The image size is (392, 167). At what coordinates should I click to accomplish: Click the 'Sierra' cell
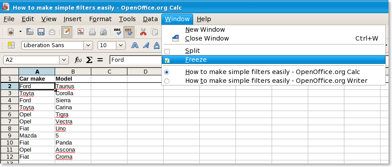[x=73, y=100]
